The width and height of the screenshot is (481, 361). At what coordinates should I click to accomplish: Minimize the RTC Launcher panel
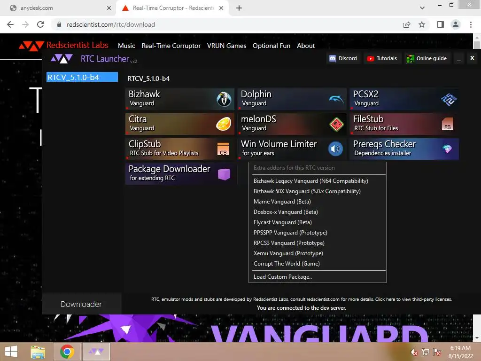pos(459,58)
